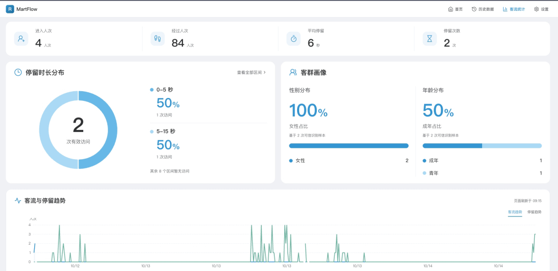Click the 女性 legend dot

[x=291, y=161]
